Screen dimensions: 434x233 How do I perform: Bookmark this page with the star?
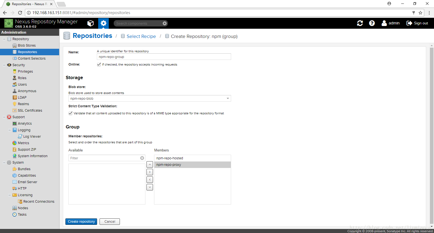pyautogui.click(x=420, y=13)
